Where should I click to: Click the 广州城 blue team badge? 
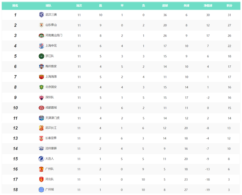[x=41, y=189]
